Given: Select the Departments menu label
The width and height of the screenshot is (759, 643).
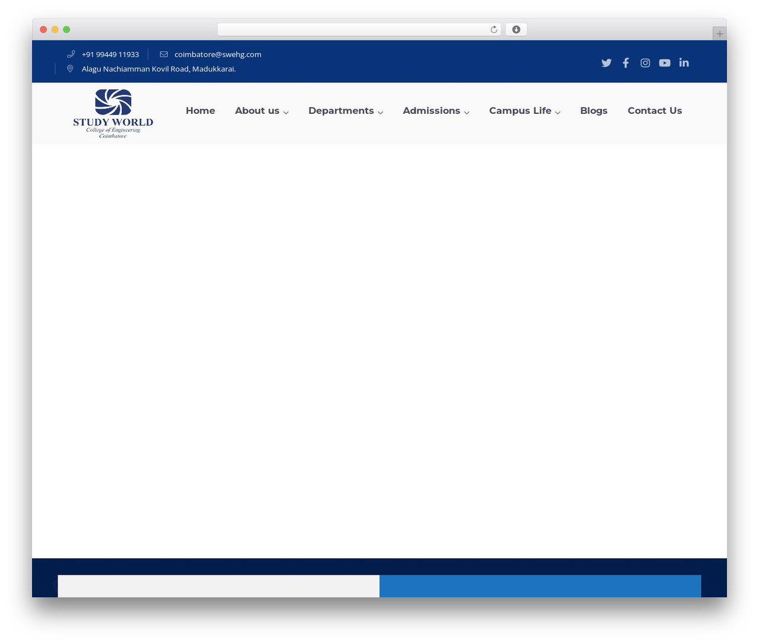Looking at the screenshot, I should coord(341,111).
